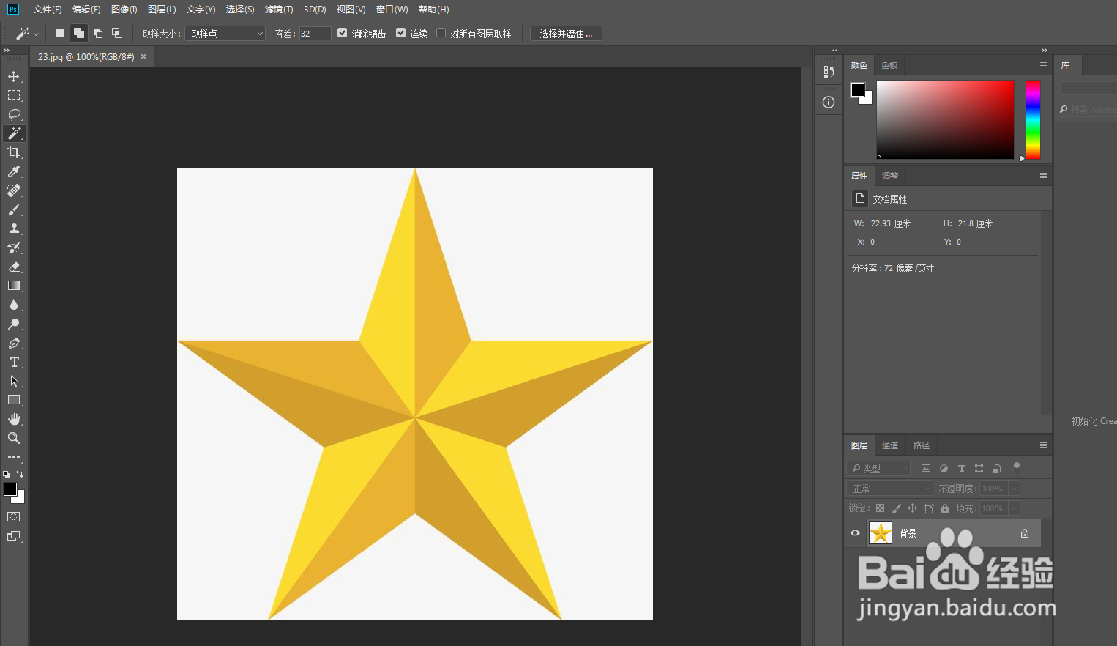
Task: Choose Subtract from Selection mode
Action: 98,34
